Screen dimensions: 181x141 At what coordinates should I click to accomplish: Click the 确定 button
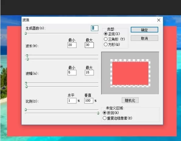(x=144, y=30)
